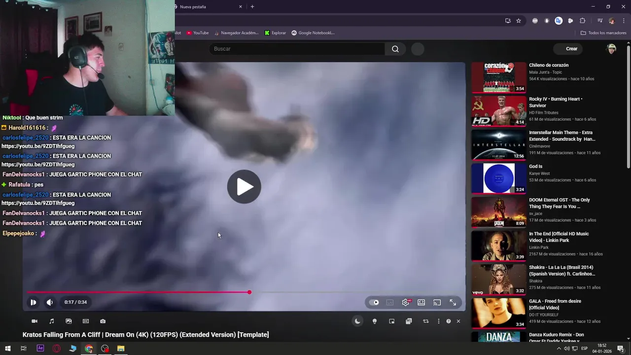Open the Windows Start menu
This screenshot has height=355, width=631.
(x=8, y=349)
